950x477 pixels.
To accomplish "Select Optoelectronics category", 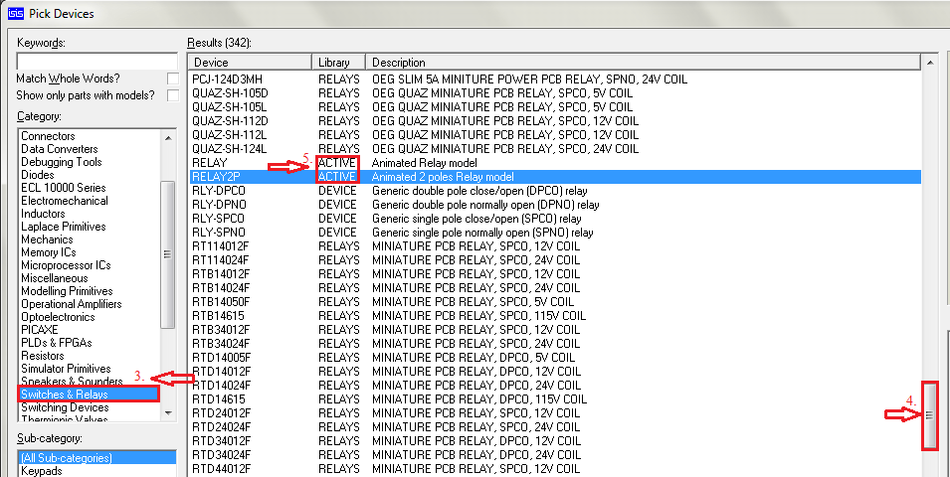I will (x=58, y=317).
